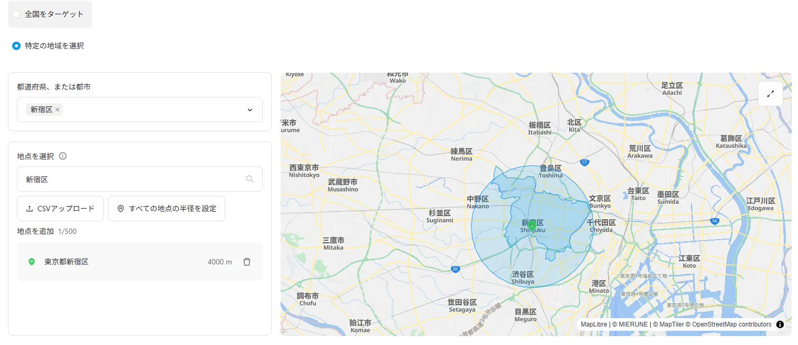
Task: Remove the 新宿区 chip via its × mark
Action: tap(57, 110)
